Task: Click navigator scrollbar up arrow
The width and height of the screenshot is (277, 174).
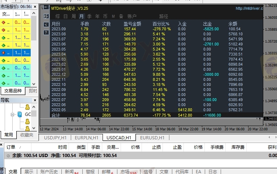Action: (x=34, y=107)
